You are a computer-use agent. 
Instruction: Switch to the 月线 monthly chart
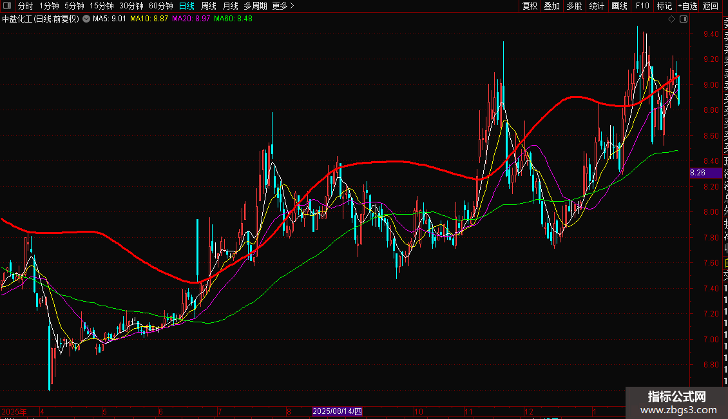click(230, 6)
